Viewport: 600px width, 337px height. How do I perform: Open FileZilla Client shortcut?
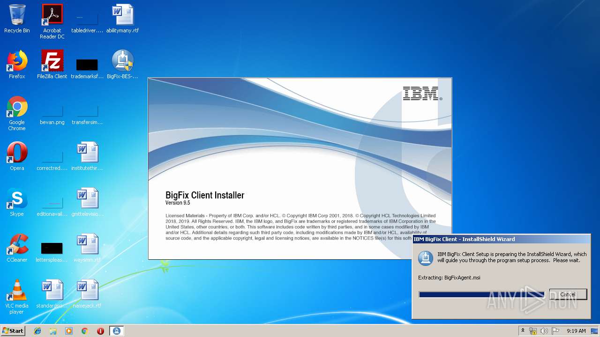point(52,65)
